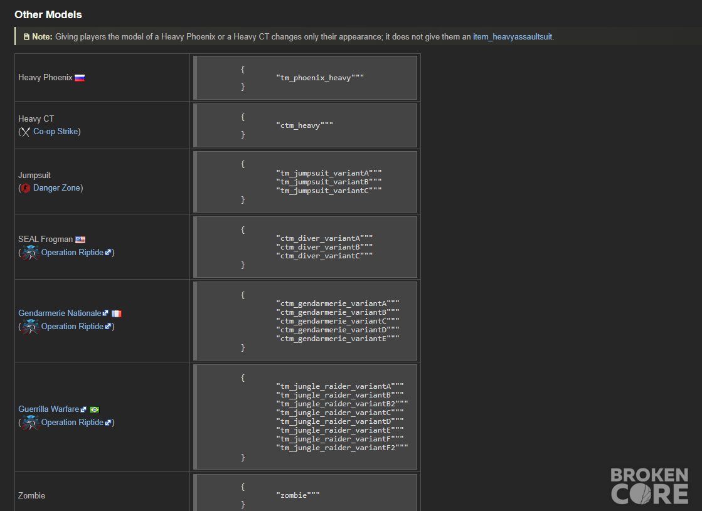Viewport: 702px width, 511px height.
Task: Click the 'Jumpsuit' row label
Action: (35, 175)
